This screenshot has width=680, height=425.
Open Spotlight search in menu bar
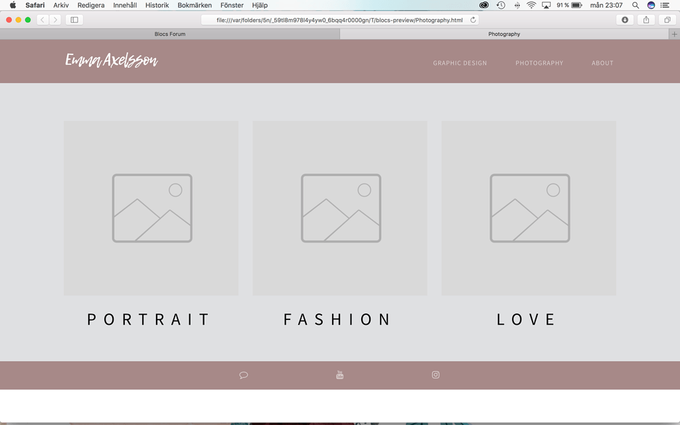636,5
